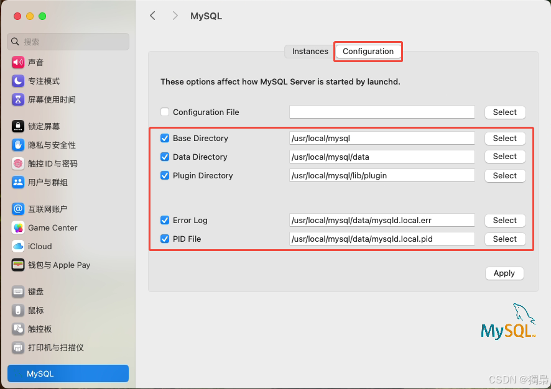Toggle the PID File checkbox
This screenshot has height=389, width=551.
[x=165, y=239]
